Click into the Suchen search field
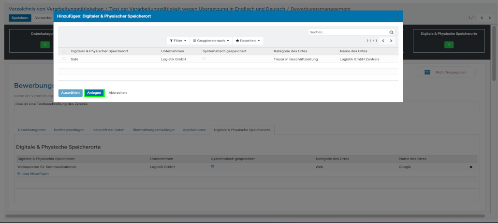The image size is (498, 223). (x=348, y=32)
